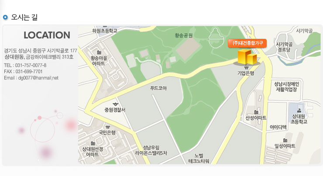Click the yellow building marker icon
This screenshot has height=176, width=323.
[x=247, y=58]
